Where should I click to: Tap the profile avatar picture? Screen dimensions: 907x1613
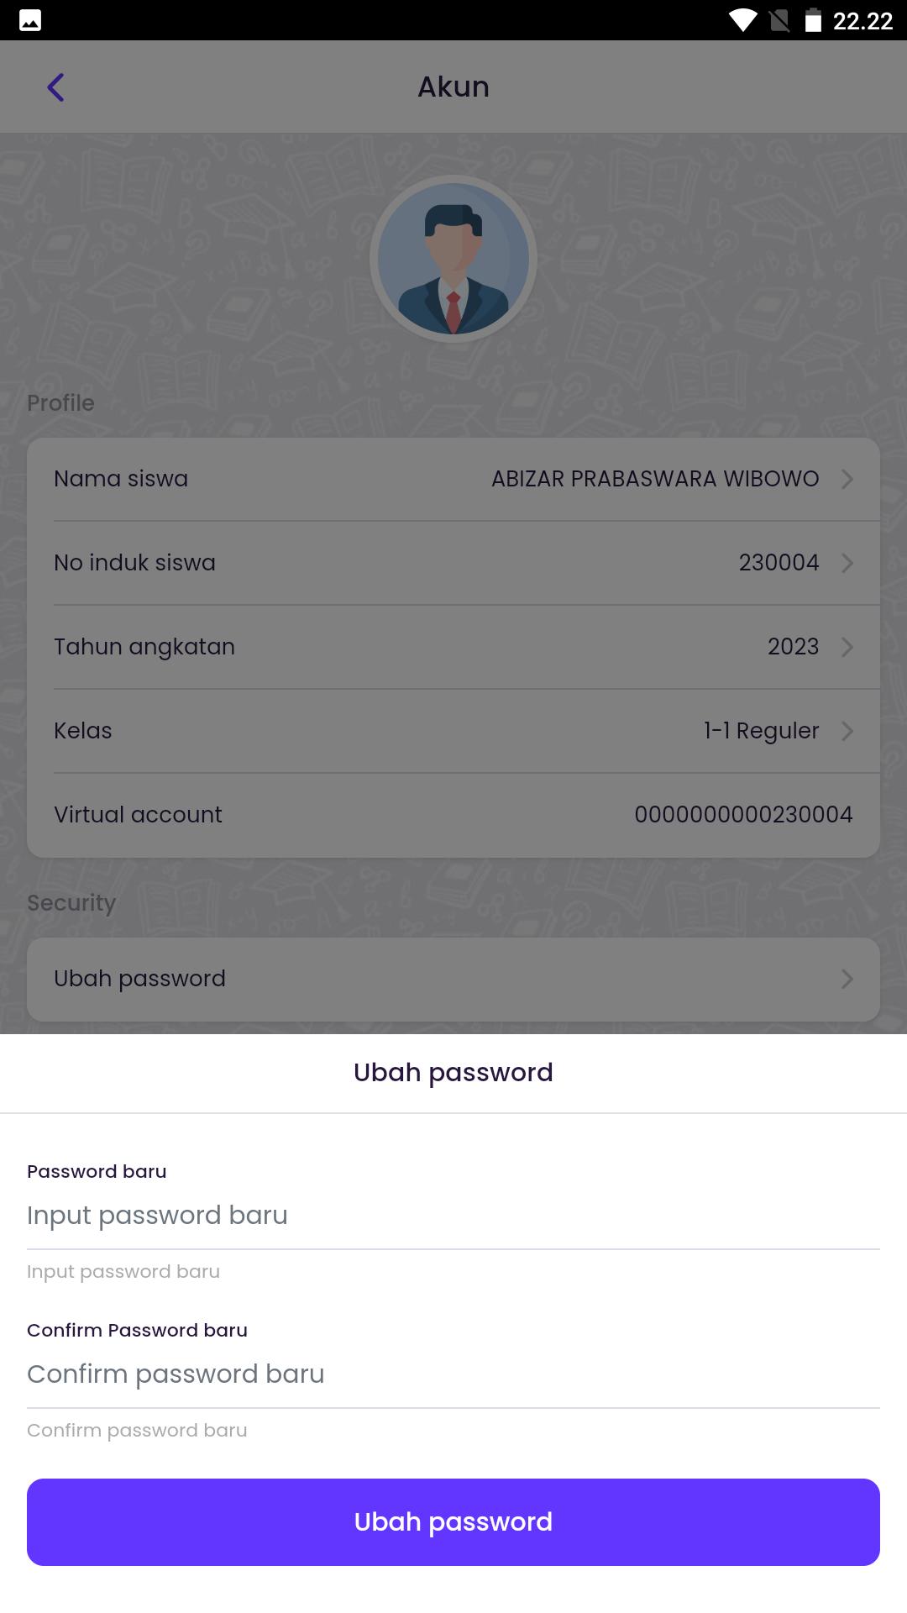click(453, 259)
